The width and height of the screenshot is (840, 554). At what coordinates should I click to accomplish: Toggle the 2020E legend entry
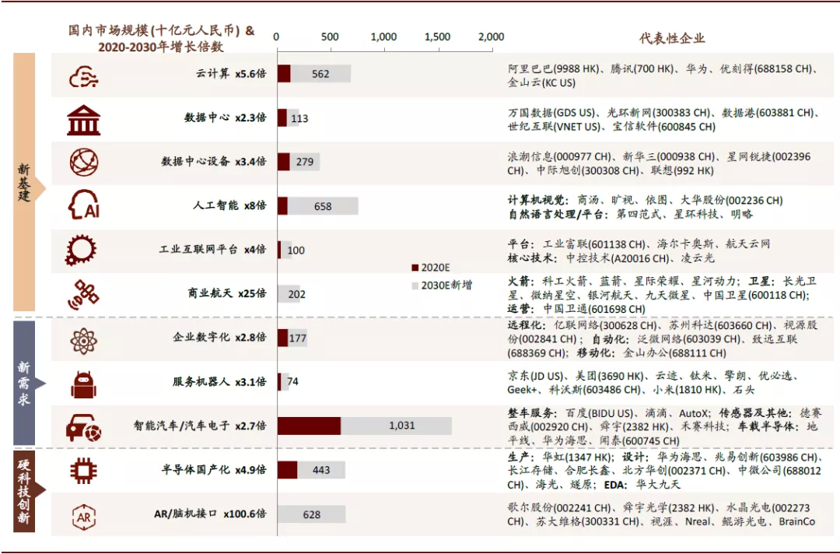click(430, 266)
